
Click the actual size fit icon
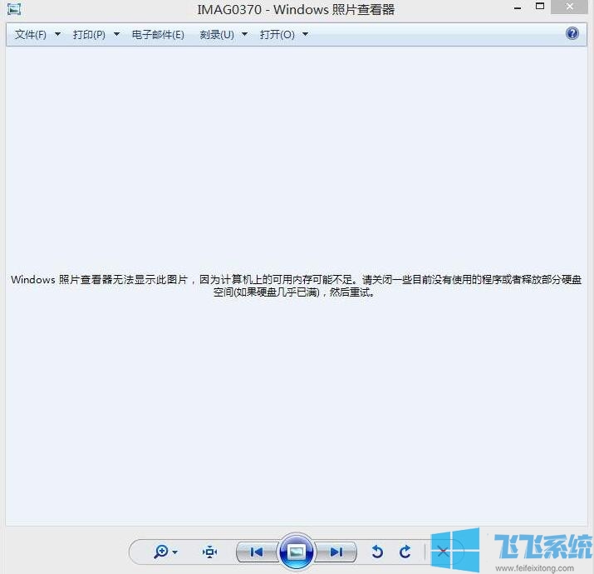click(x=210, y=552)
